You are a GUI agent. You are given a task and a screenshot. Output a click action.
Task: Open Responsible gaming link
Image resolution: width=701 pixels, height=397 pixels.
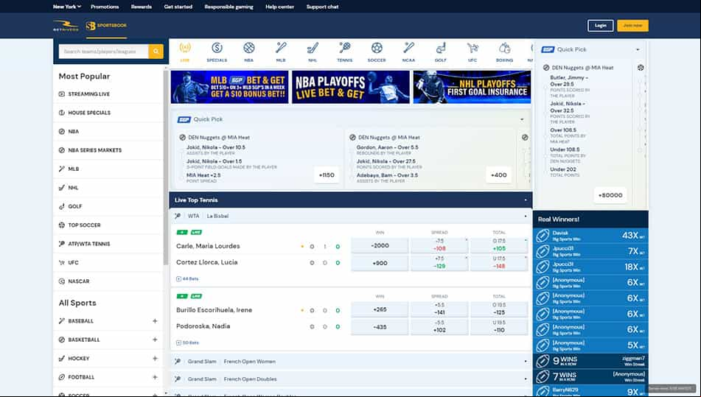click(x=229, y=7)
